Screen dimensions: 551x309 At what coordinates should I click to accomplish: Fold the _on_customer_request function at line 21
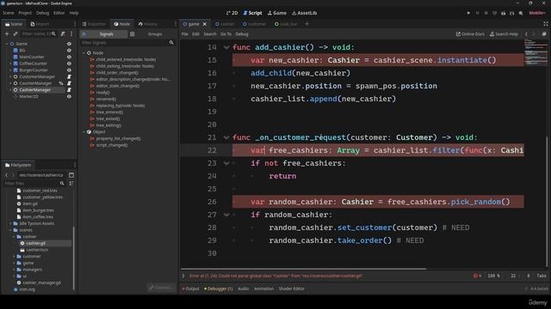[x=226, y=137]
